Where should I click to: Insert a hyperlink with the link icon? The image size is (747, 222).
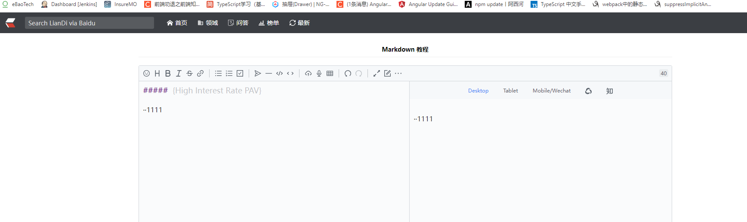pyautogui.click(x=200, y=74)
